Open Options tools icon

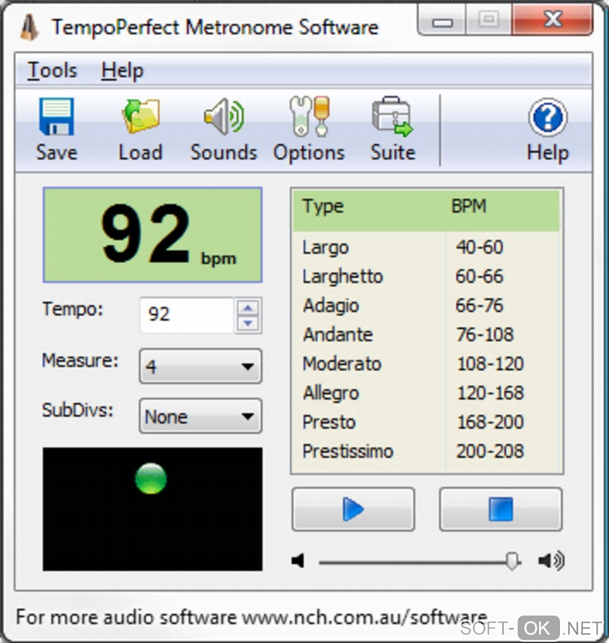(x=309, y=116)
